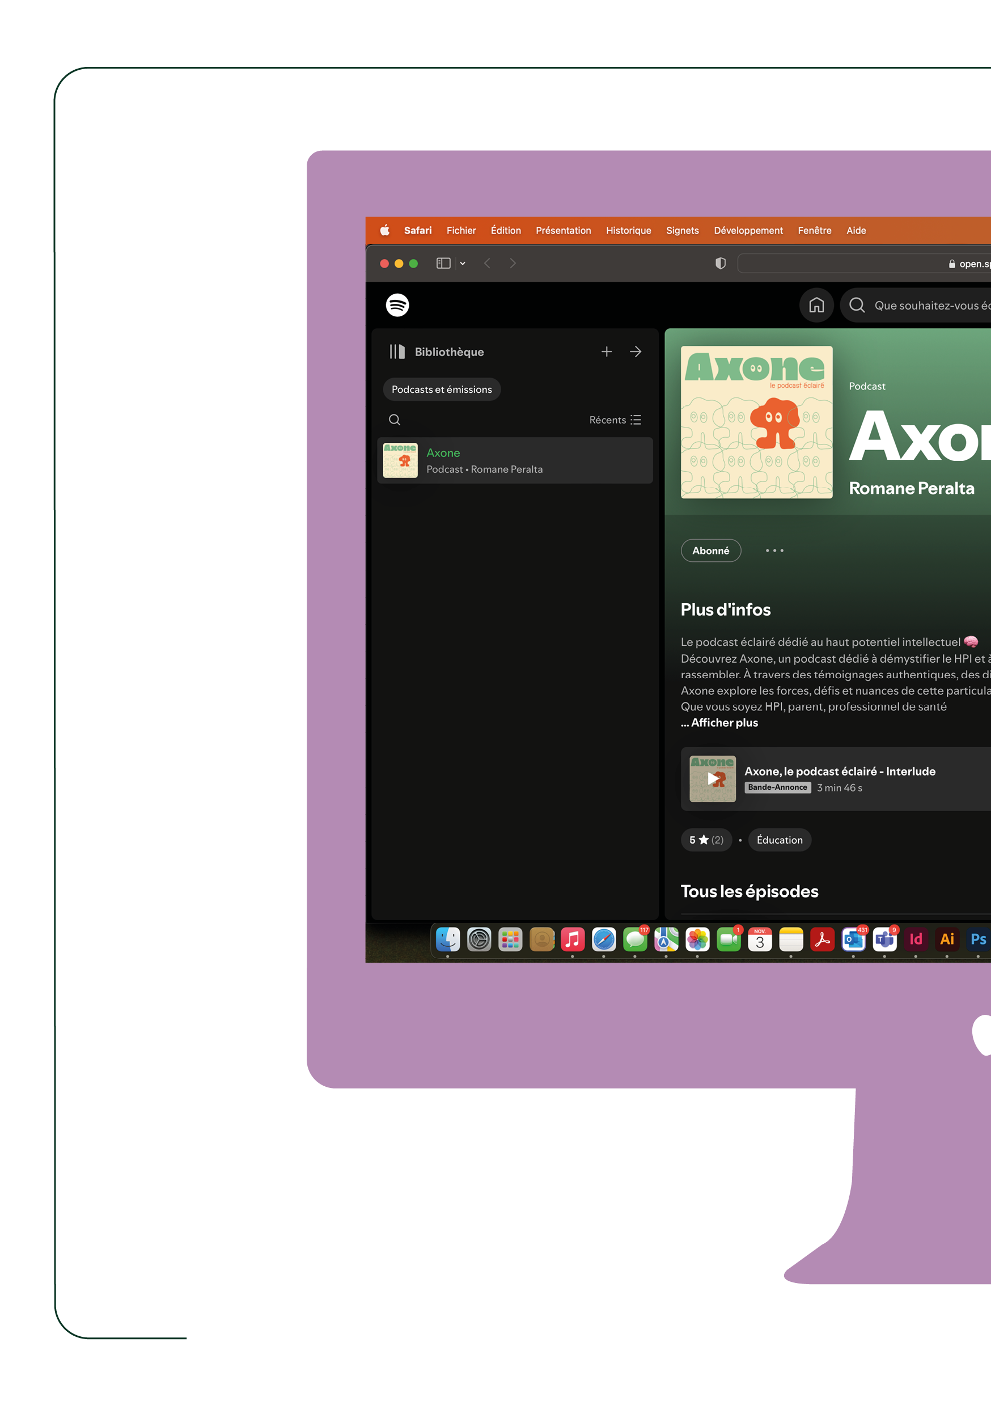Viewport: 991px width, 1406px height.
Task: Create new playlist with plus icon
Action: point(607,351)
